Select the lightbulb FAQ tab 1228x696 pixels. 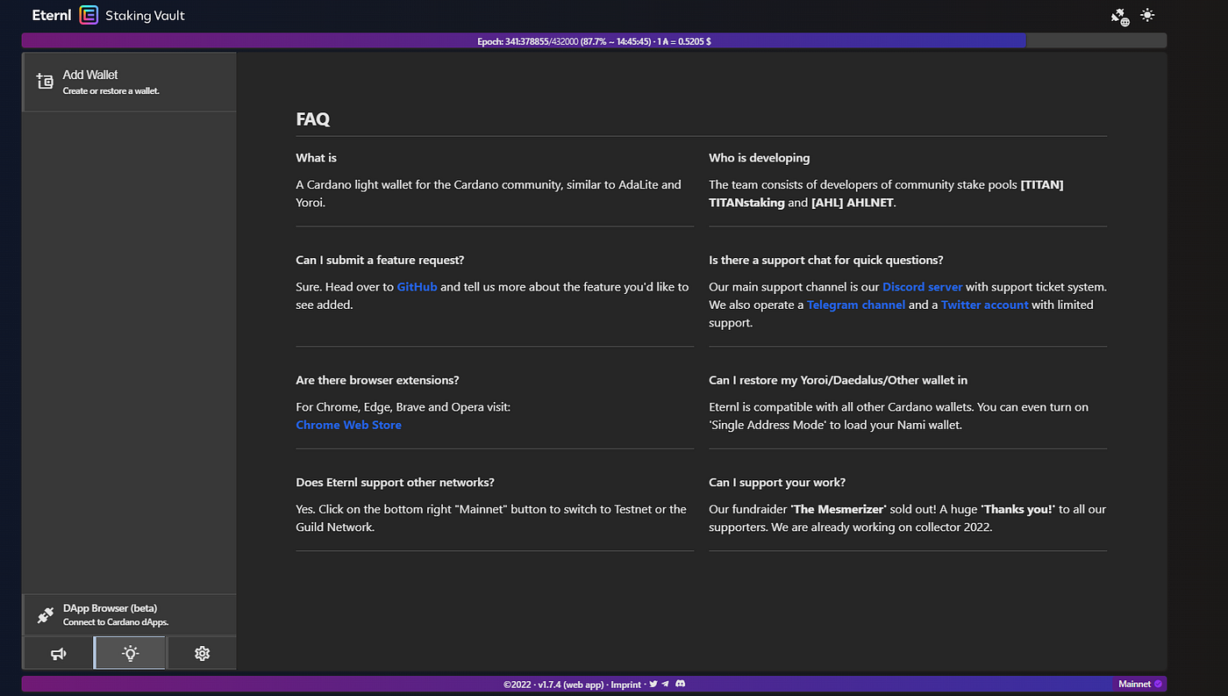(x=130, y=653)
